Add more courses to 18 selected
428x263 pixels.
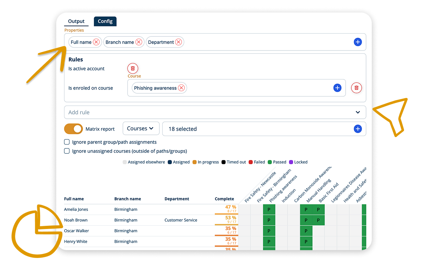357,129
